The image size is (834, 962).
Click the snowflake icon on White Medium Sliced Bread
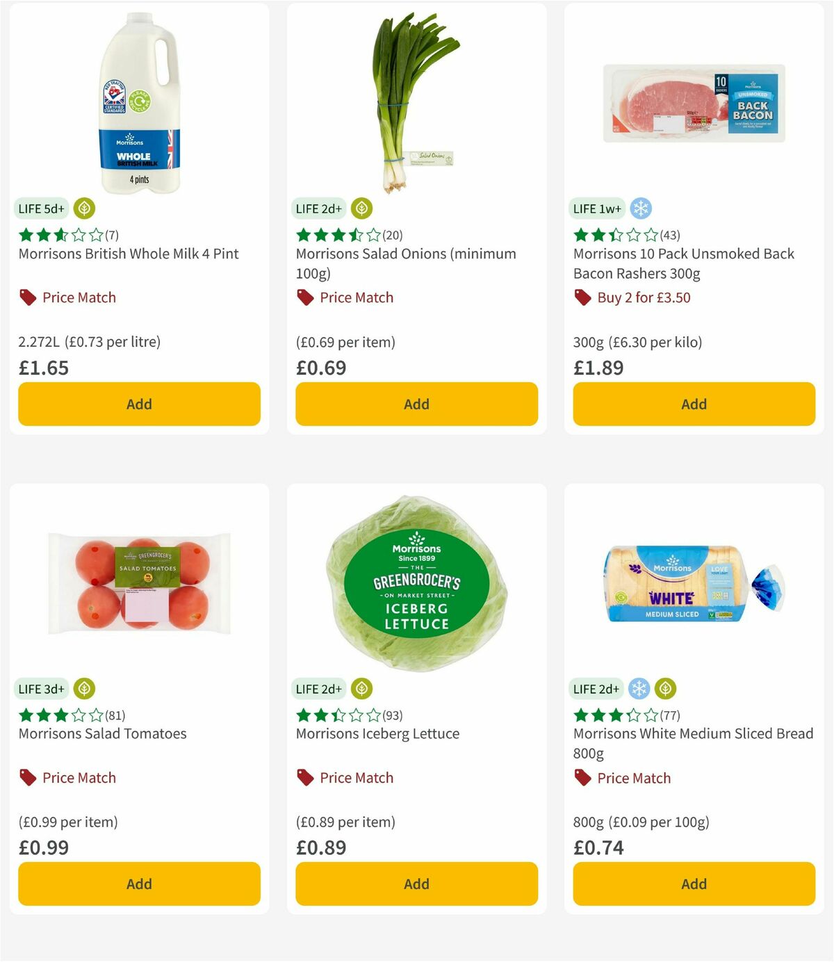point(639,689)
